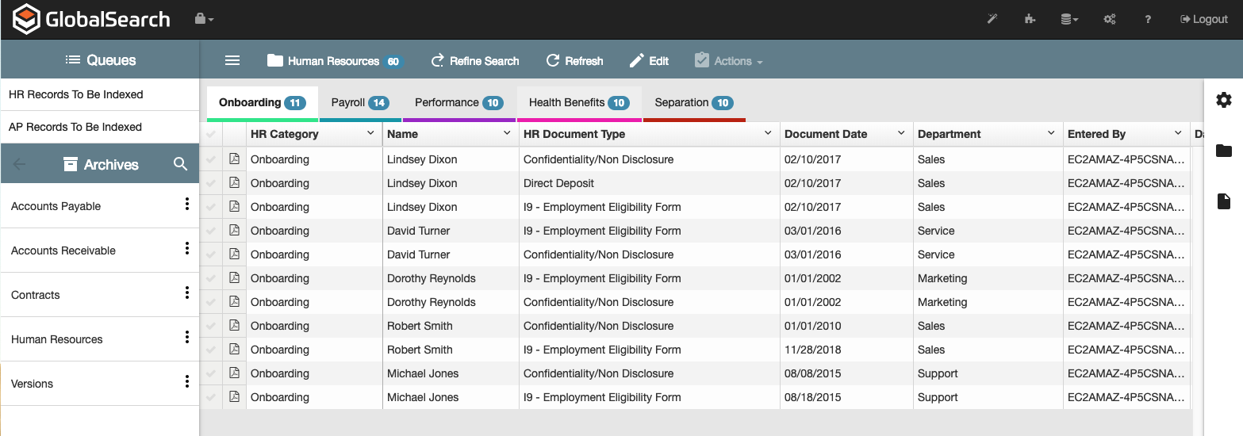
Task: Switch to the Health Benefits tab
Action: [578, 103]
